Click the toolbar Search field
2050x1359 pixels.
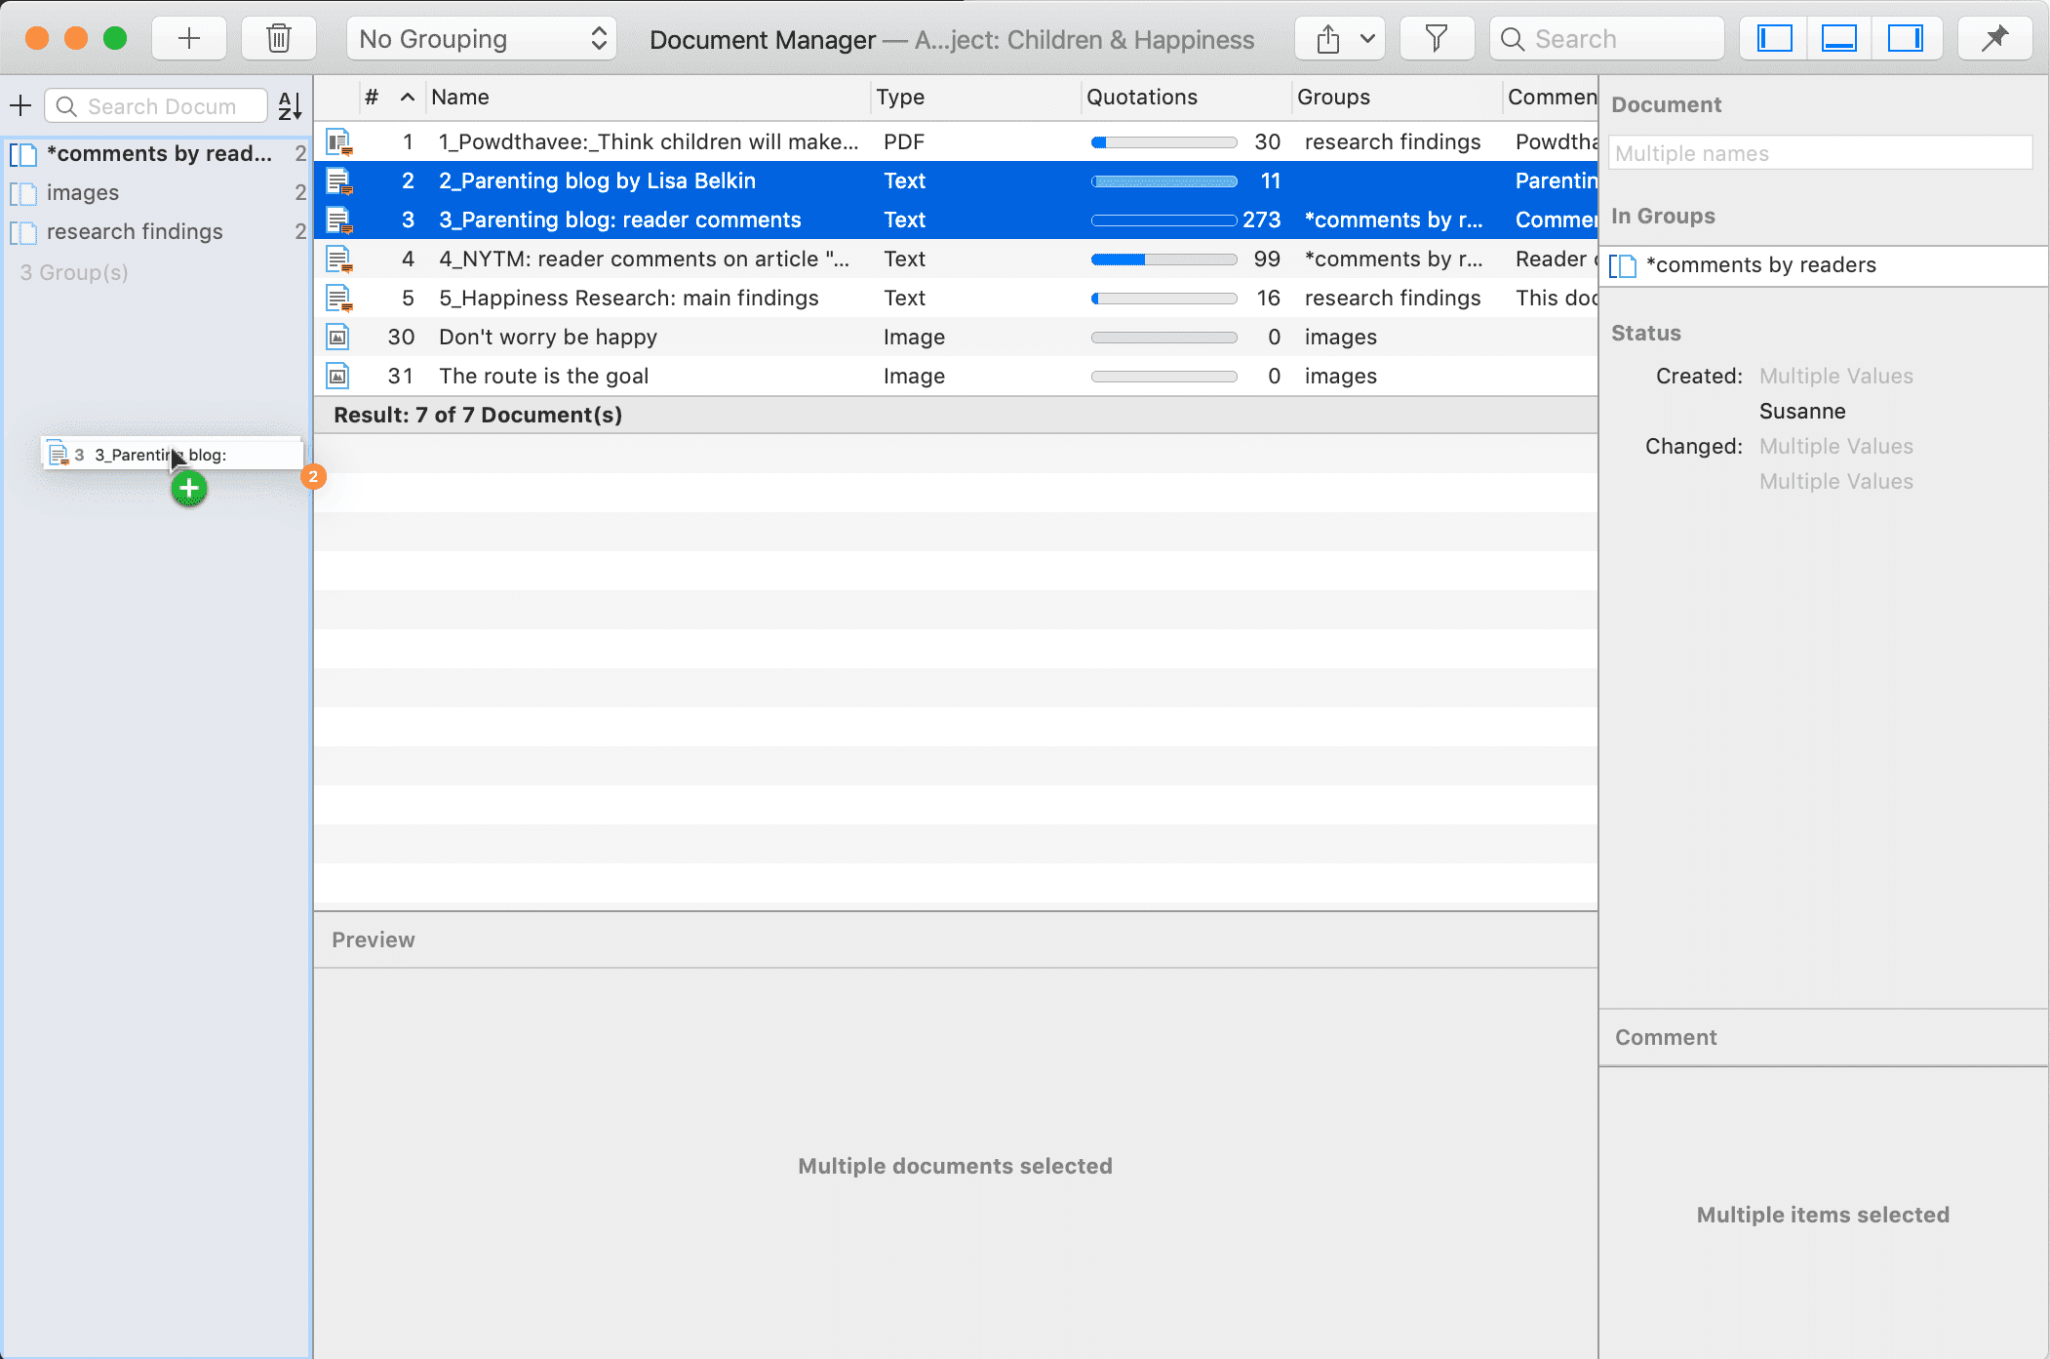[x=1607, y=39]
